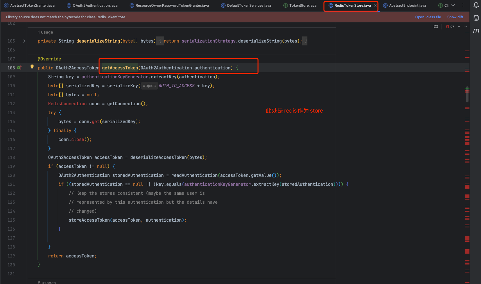Expand the collapsed braces of deserializeString body
Viewport: 481px width, 284px height.
[x=160, y=41]
